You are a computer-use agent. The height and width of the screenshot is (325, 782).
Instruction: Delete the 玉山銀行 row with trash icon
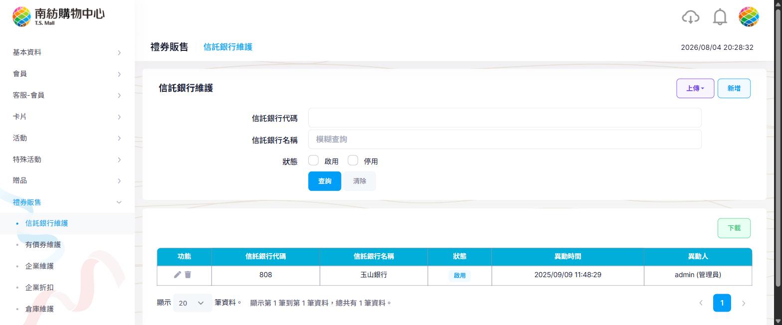[x=188, y=275]
